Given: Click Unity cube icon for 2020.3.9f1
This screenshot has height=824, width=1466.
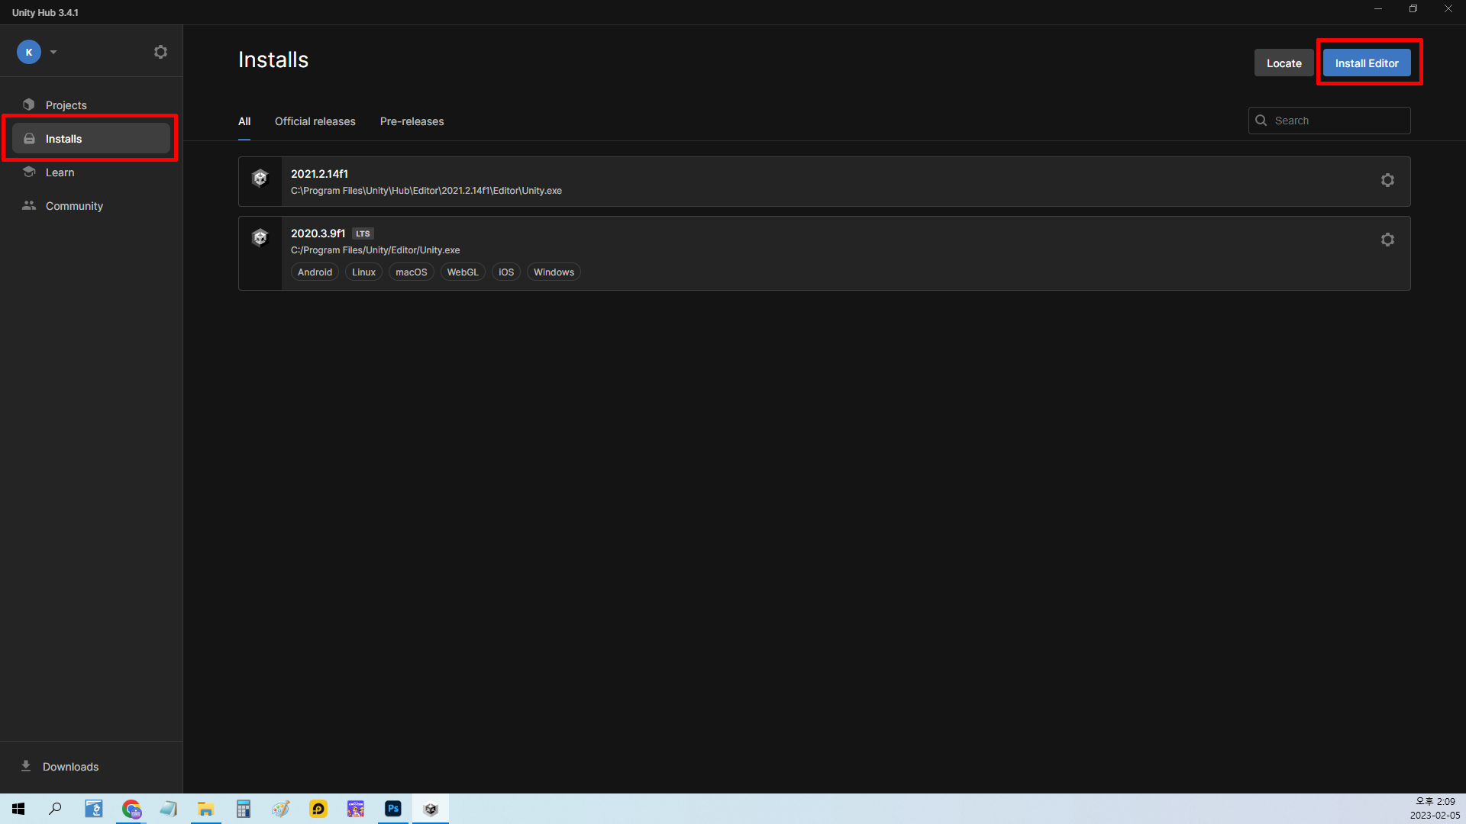Looking at the screenshot, I should coord(260,238).
